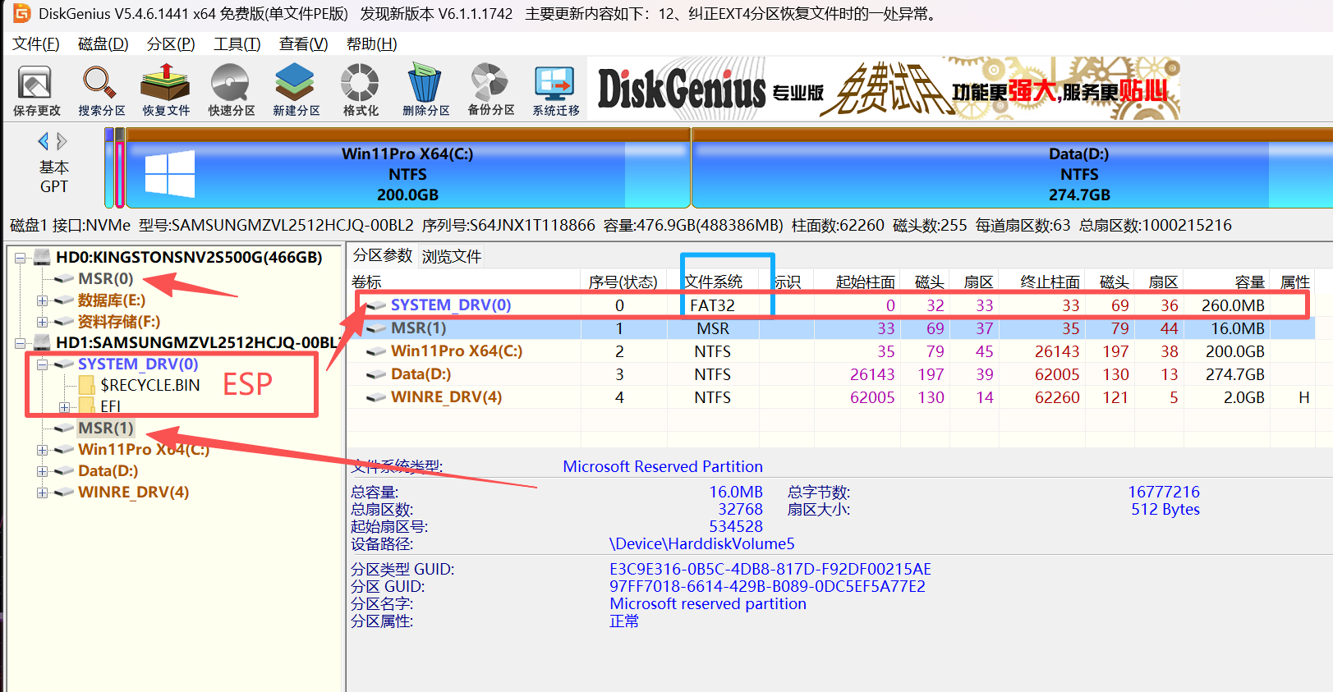Select WINRE_DRV(4) row in partition table
Image resolution: width=1333 pixels, height=692 pixels.
pyautogui.click(x=830, y=397)
